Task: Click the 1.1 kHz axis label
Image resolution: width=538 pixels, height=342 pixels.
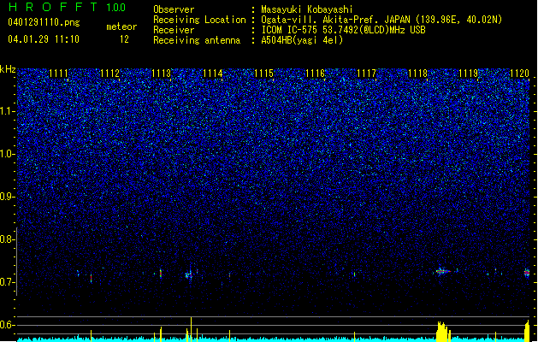Action: [x=8, y=111]
